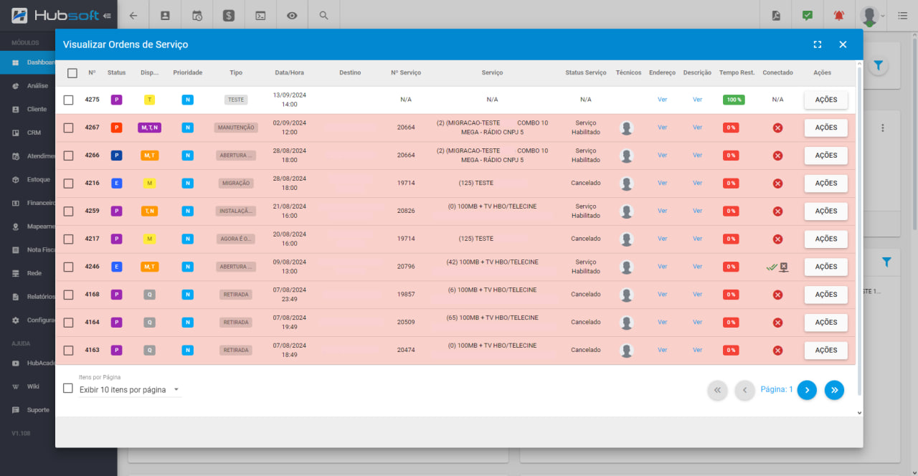Open the user avatar account dropdown
918x476 pixels.
tap(873, 16)
